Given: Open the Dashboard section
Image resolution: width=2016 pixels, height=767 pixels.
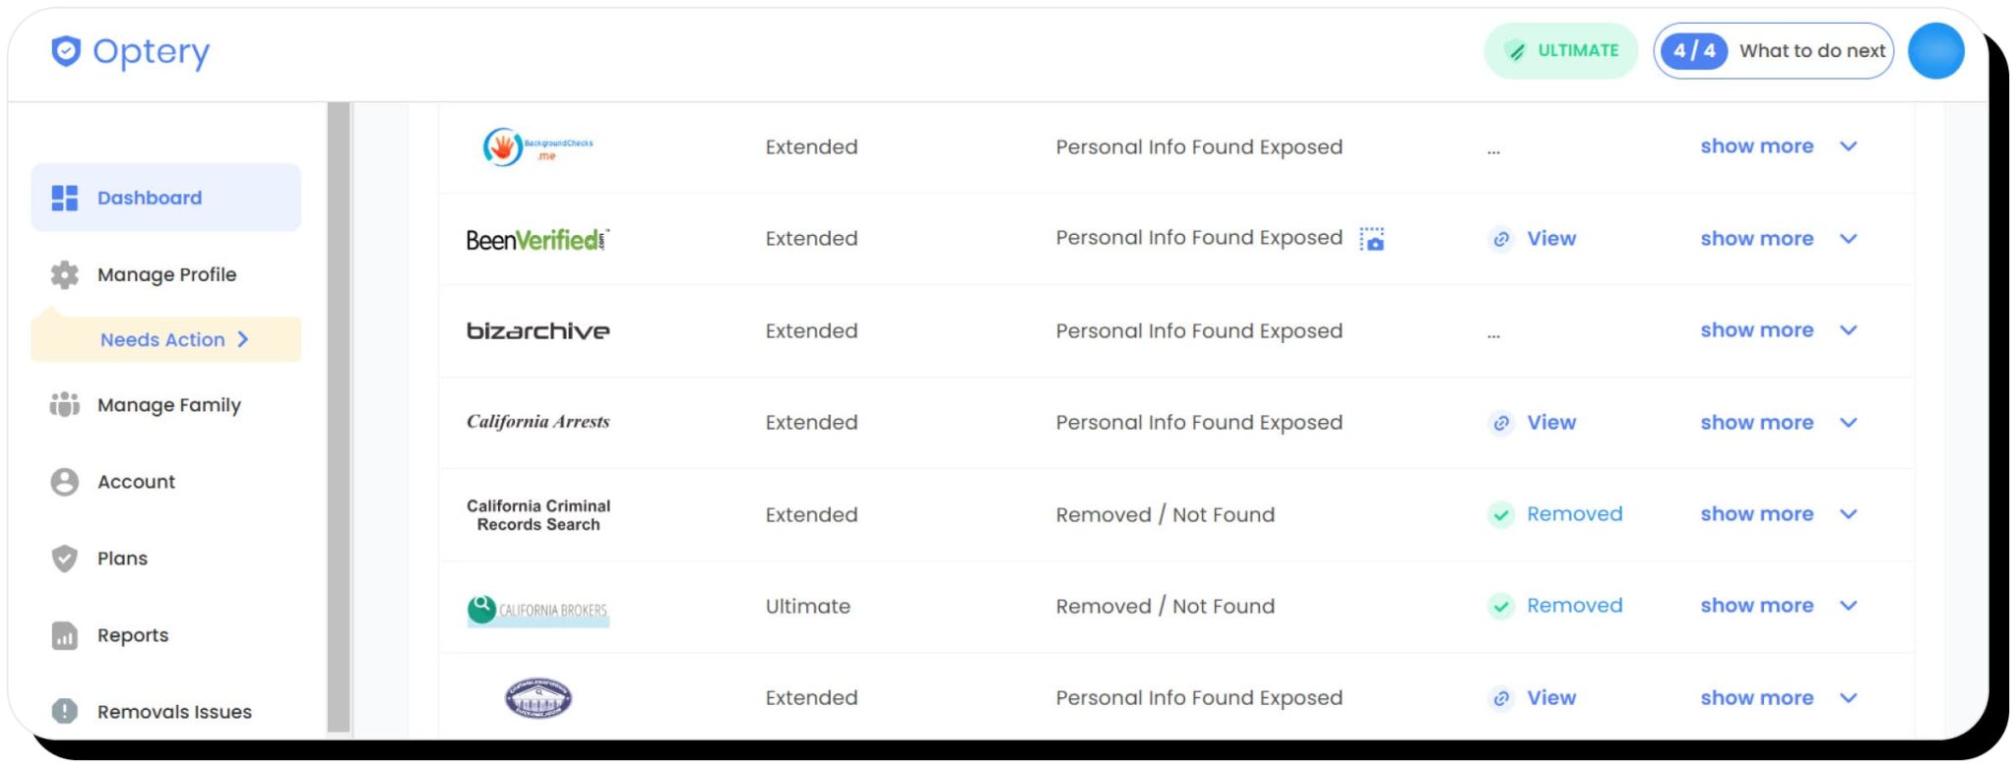Looking at the screenshot, I should [x=149, y=198].
